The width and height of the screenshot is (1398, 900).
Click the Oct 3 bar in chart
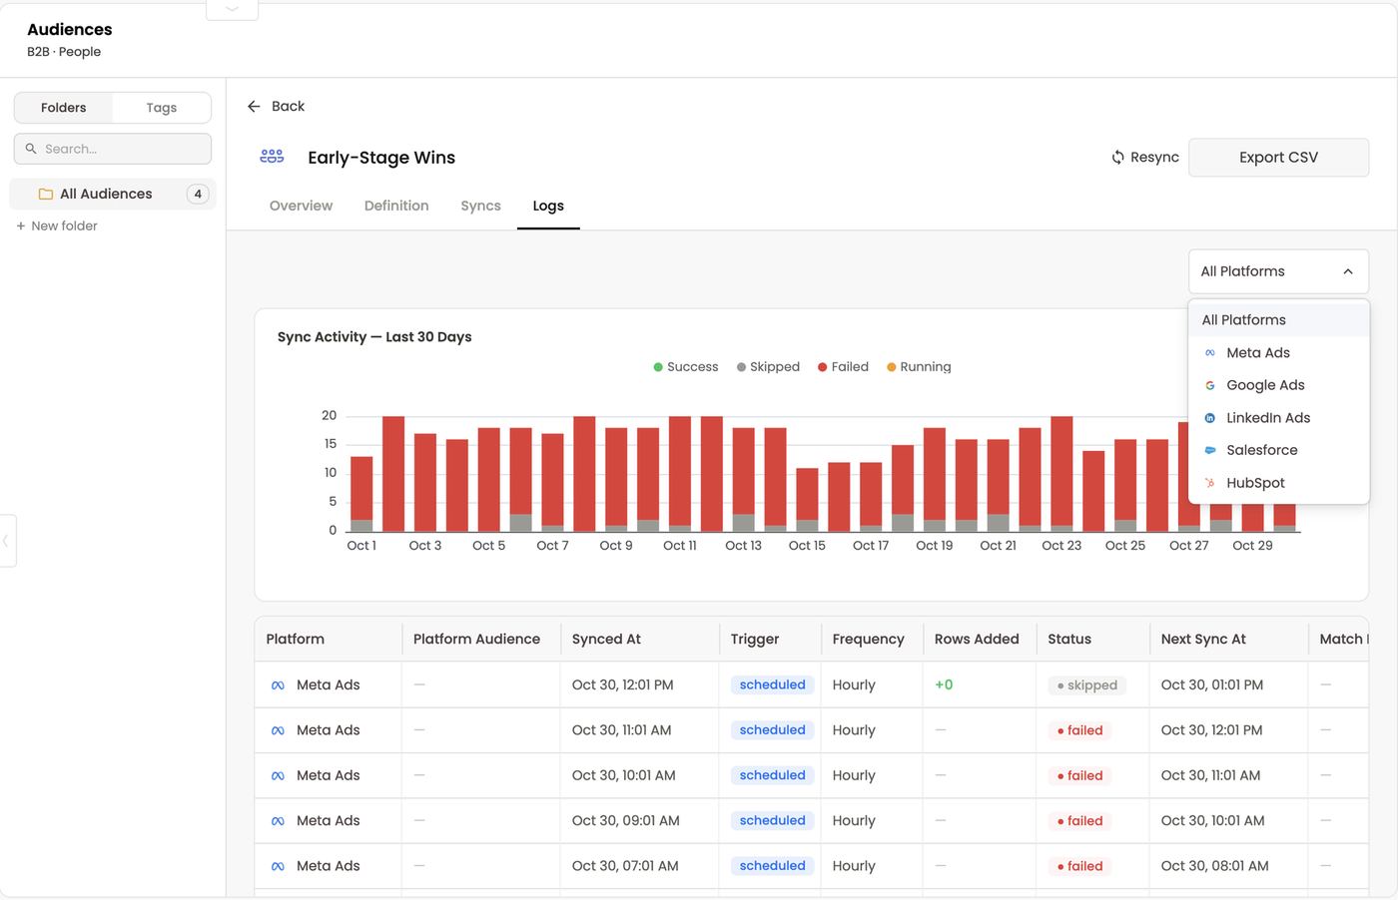point(425,482)
